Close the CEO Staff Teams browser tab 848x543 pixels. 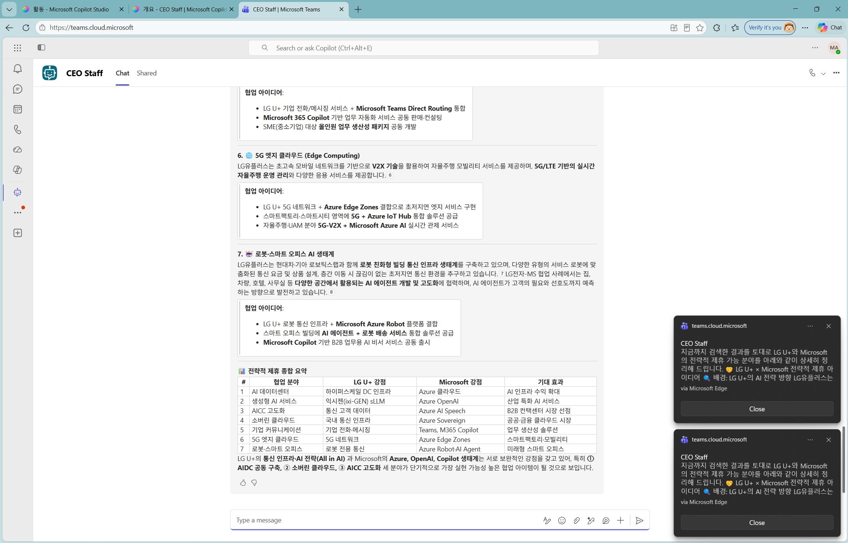(341, 9)
